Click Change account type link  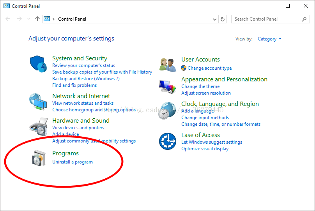(x=209, y=68)
